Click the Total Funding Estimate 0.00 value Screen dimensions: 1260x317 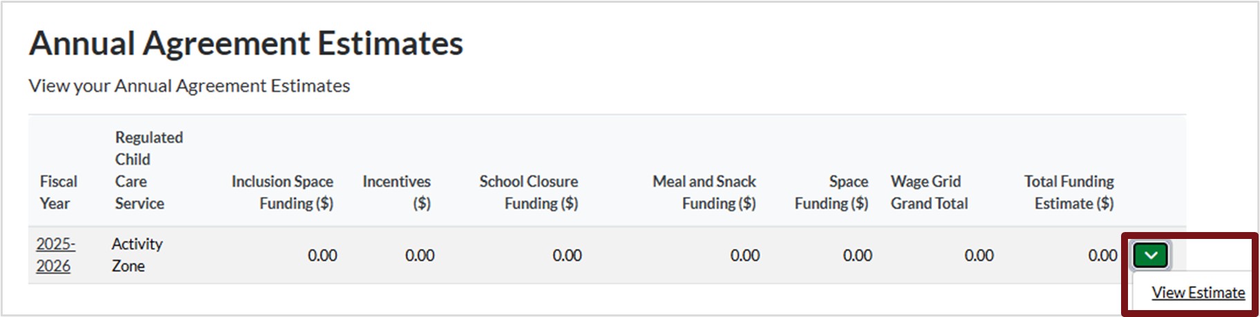(1102, 256)
